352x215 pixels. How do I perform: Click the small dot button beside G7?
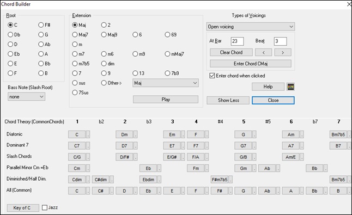(254, 146)
